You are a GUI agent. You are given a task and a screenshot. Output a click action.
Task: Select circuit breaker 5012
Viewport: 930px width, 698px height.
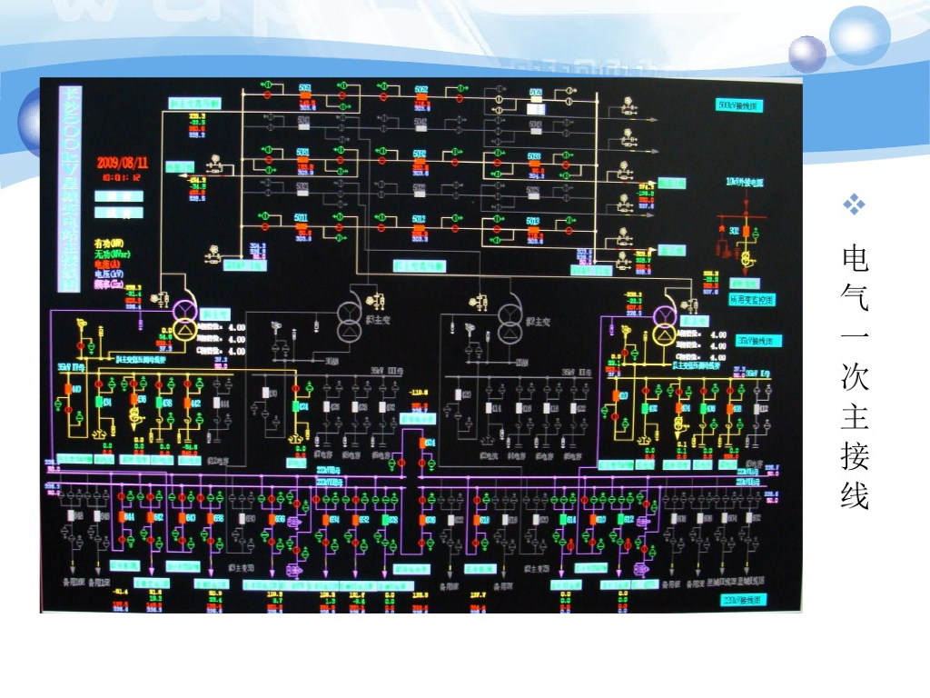point(419,227)
